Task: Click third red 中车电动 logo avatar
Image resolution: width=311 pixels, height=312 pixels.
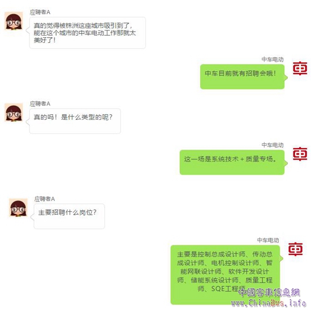Action: point(296,249)
